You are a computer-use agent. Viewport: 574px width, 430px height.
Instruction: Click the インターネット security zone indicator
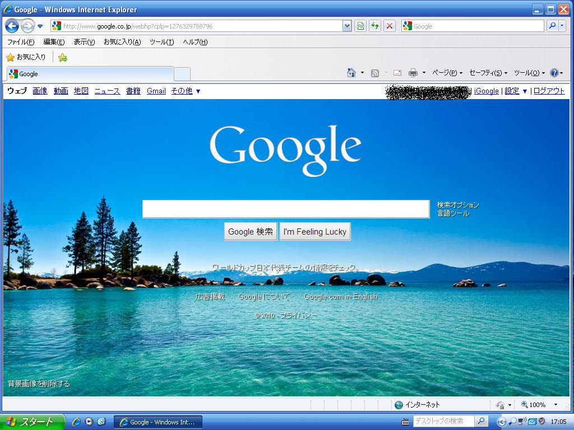(417, 405)
